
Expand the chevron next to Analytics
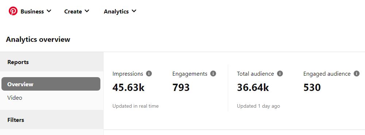click(x=134, y=11)
